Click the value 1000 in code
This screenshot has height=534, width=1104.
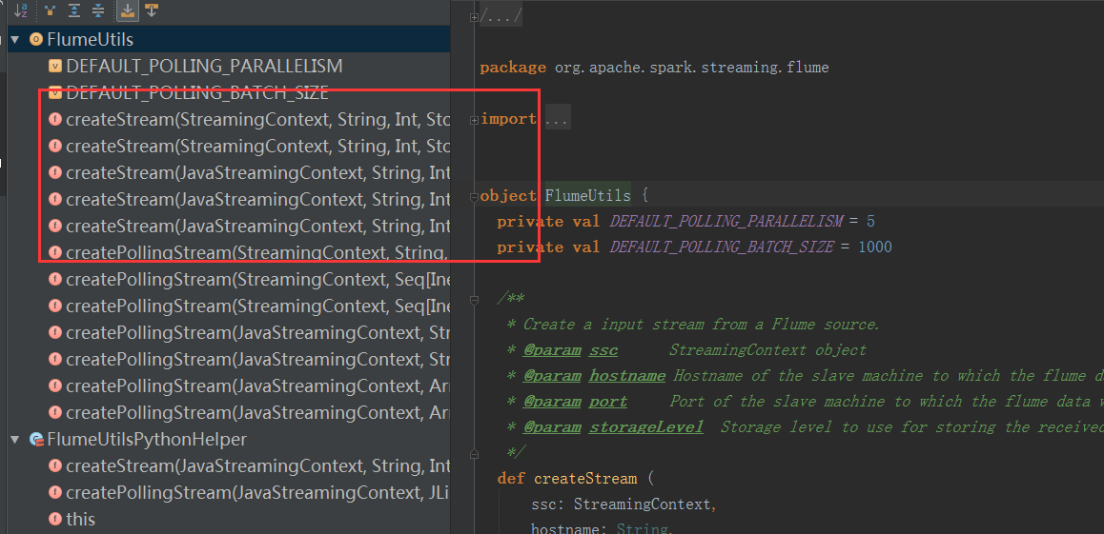(x=875, y=247)
